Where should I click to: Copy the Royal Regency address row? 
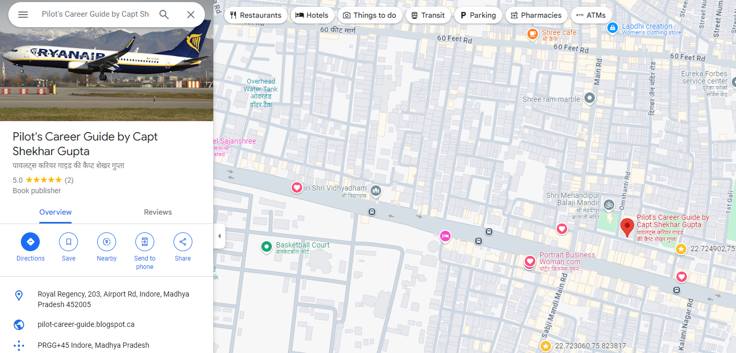point(107,299)
